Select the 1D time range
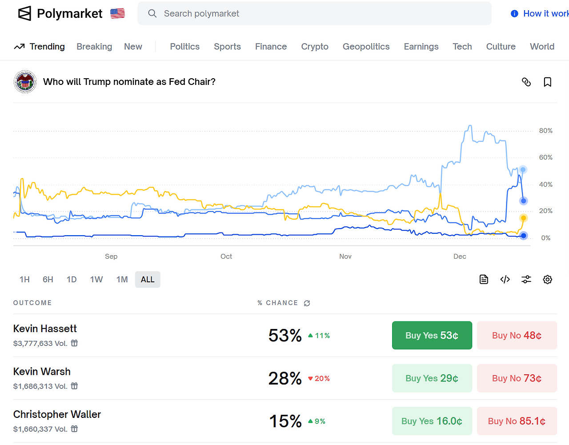Viewport: 569px width, 445px height. pyautogui.click(x=72, y=280)
